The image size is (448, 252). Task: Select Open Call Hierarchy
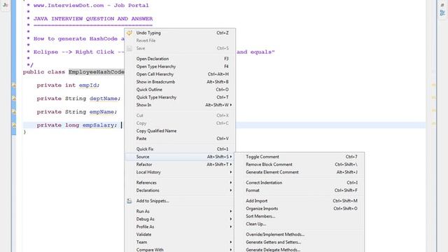tap(180, 74)
